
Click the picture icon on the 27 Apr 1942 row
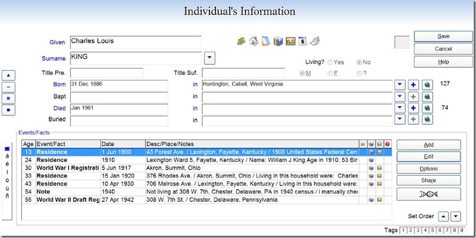(x=379, y=200)
